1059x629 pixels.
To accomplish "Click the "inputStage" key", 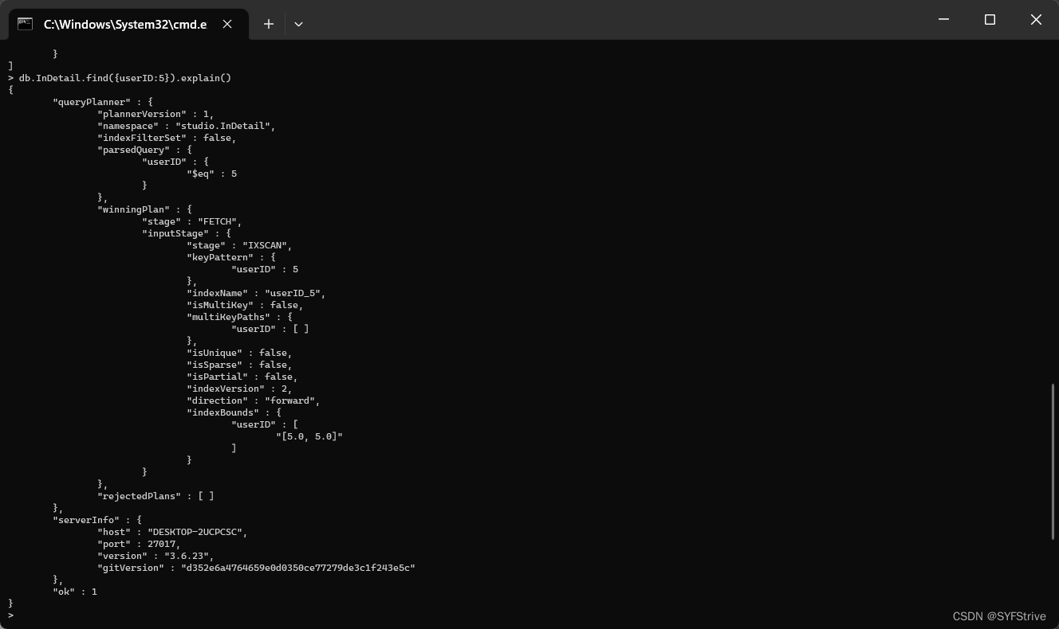I will (175, 233).
